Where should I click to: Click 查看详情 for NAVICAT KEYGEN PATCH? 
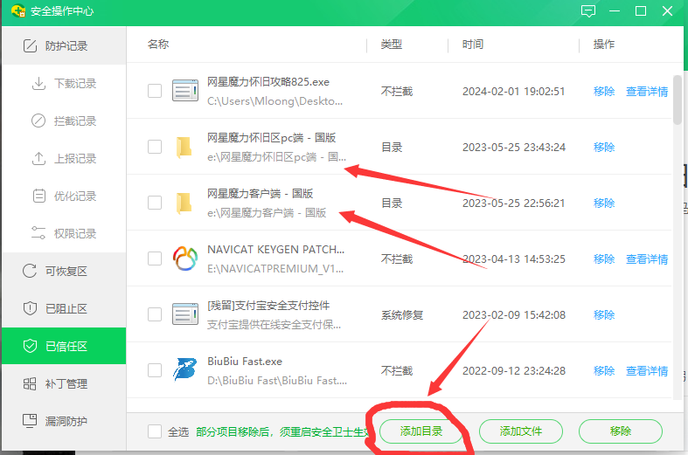coord(647,259)
